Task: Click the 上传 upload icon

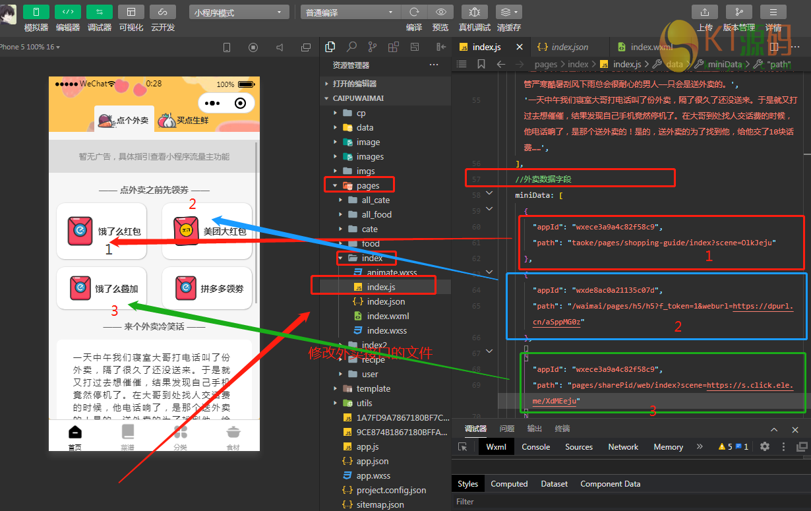Action: [704, 12]
